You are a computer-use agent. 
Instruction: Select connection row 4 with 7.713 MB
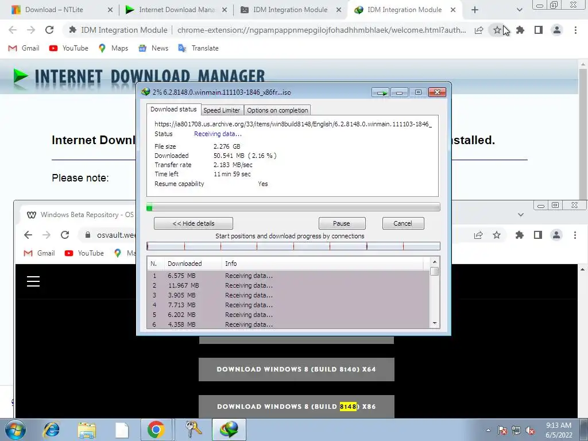288,305
